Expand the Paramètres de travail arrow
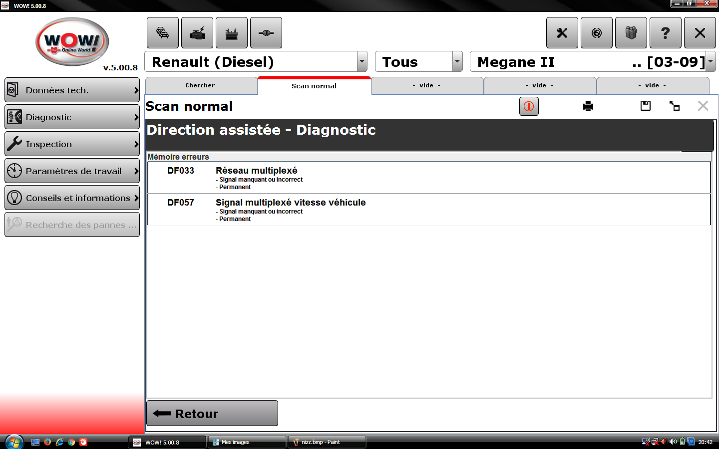Image resolution: width=719 pixels, height=449 pixels. click(136, 171)
